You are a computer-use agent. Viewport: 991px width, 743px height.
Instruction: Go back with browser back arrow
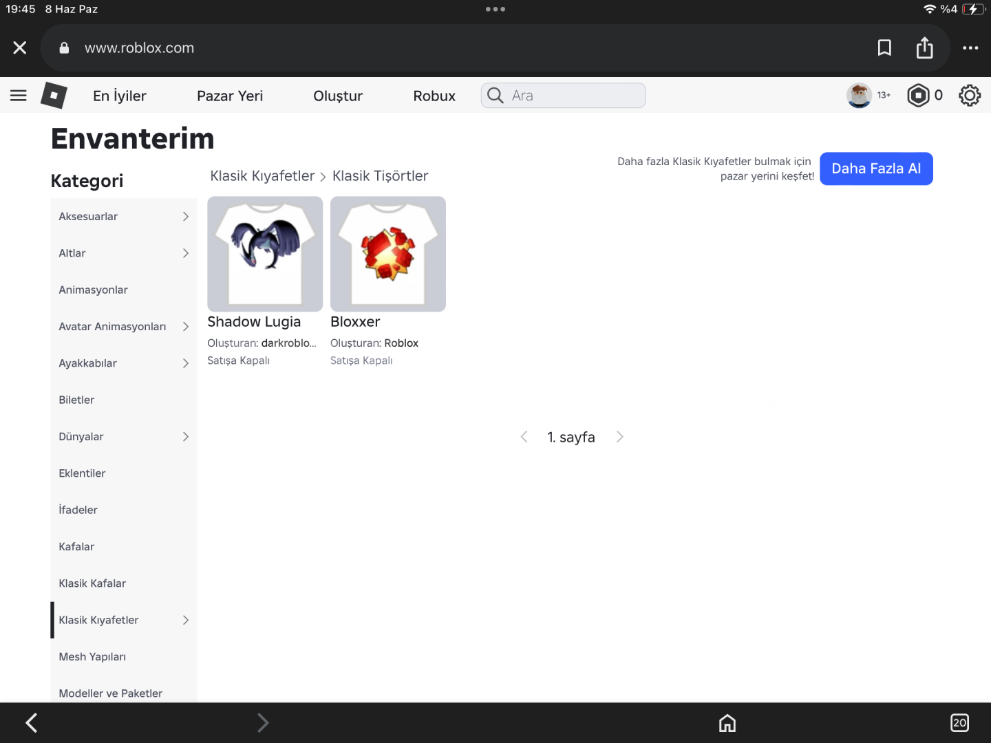click(x=31, y=722)
